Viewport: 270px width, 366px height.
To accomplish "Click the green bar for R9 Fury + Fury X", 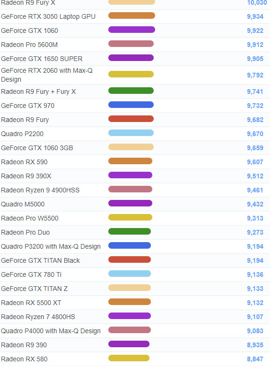I will pos(131,91).
